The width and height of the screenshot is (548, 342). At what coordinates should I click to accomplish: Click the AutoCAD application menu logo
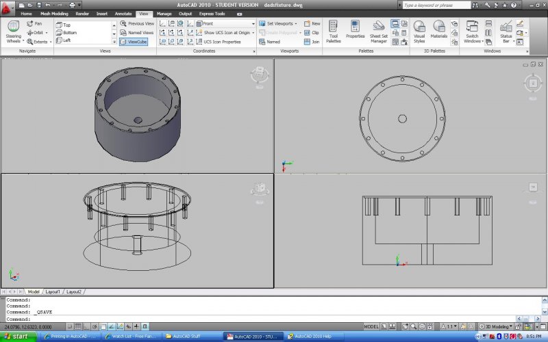(x=8, y=6)
